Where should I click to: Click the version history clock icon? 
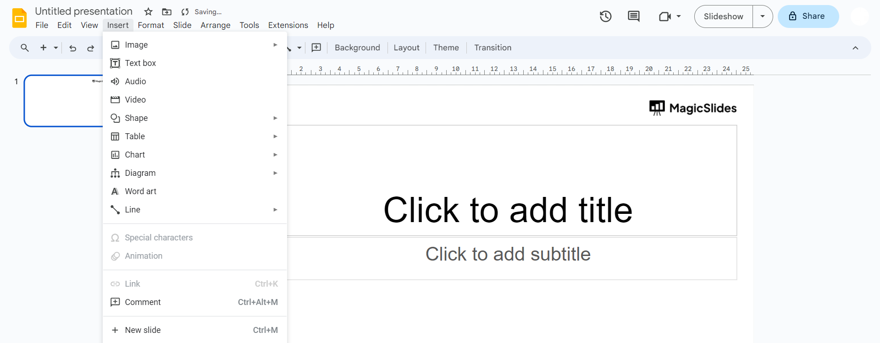(x=605, y=16)
